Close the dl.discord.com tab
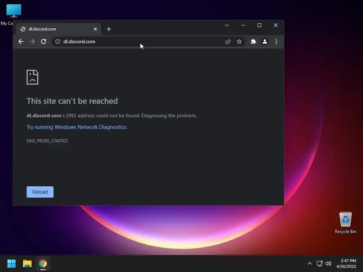This screenshot has width=363, height=272. 95,29
